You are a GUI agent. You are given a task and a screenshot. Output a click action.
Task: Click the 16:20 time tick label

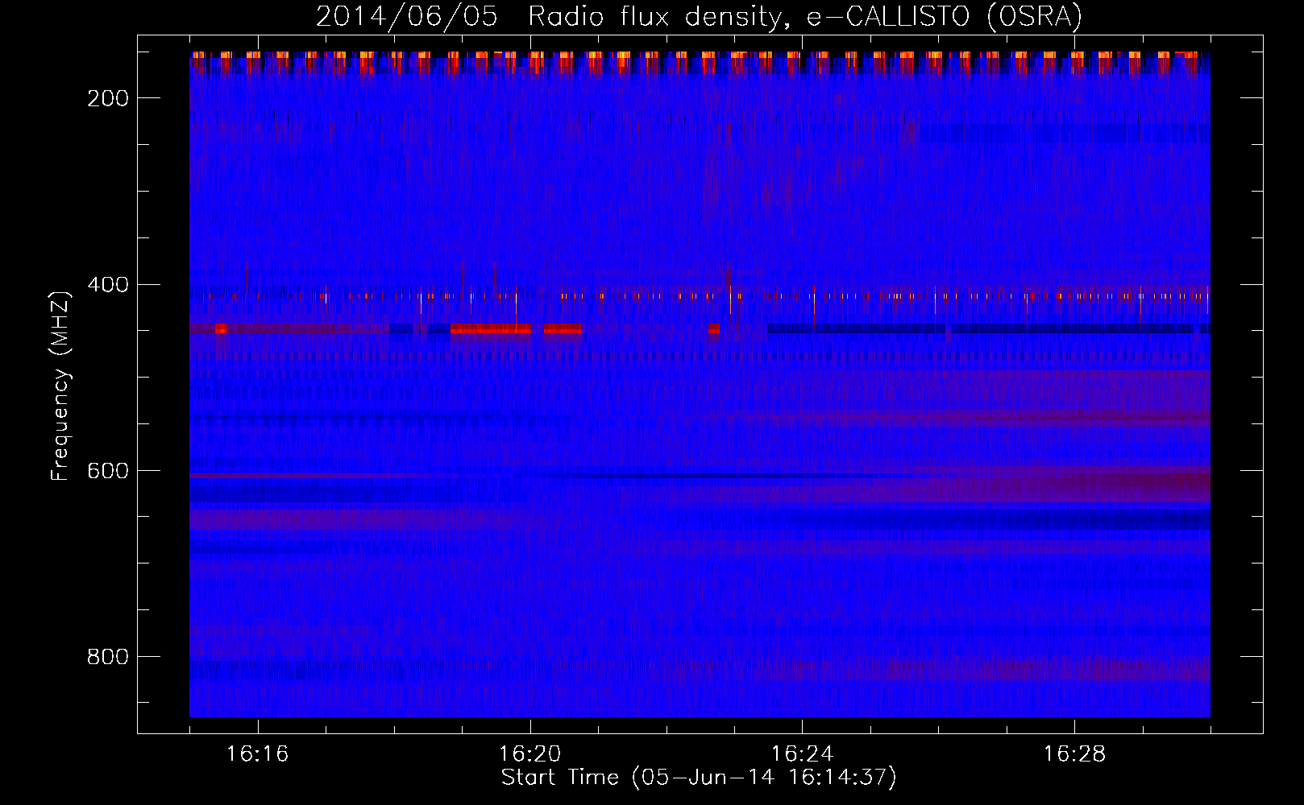point(529,754)
